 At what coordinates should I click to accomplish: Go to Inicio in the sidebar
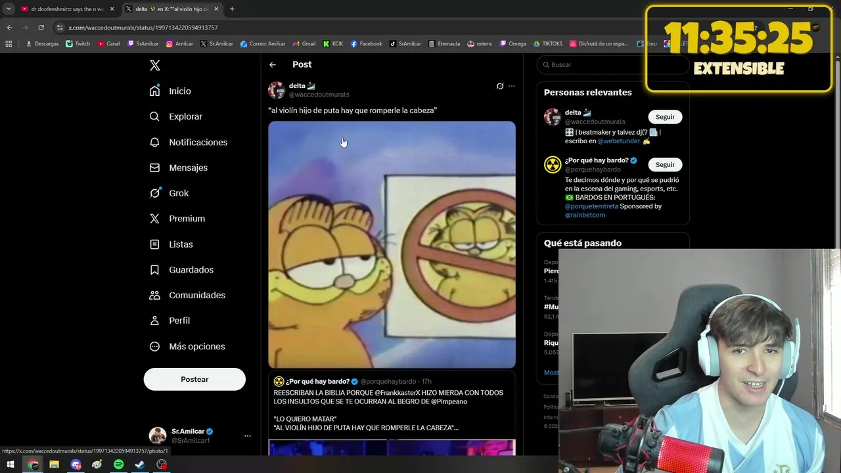(x=170, y=91)
